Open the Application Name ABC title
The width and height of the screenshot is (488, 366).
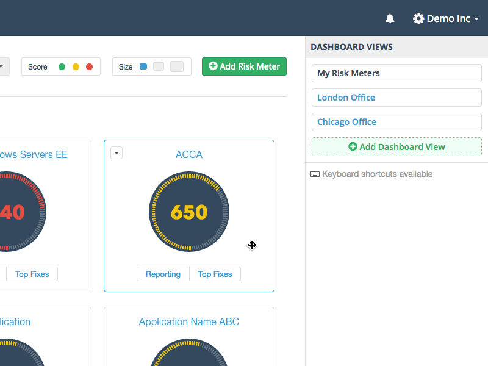click(189, 322)
